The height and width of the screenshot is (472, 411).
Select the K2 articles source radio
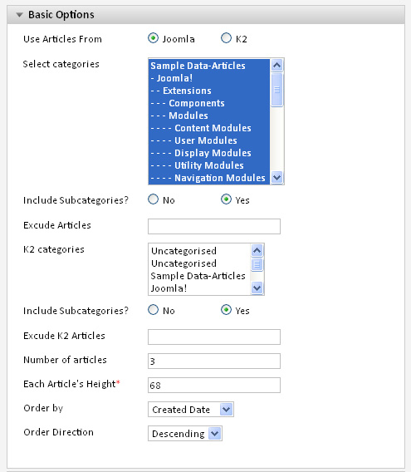pos(227,38)
